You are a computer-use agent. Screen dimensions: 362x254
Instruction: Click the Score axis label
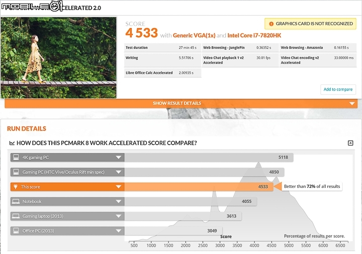[226, 236]
